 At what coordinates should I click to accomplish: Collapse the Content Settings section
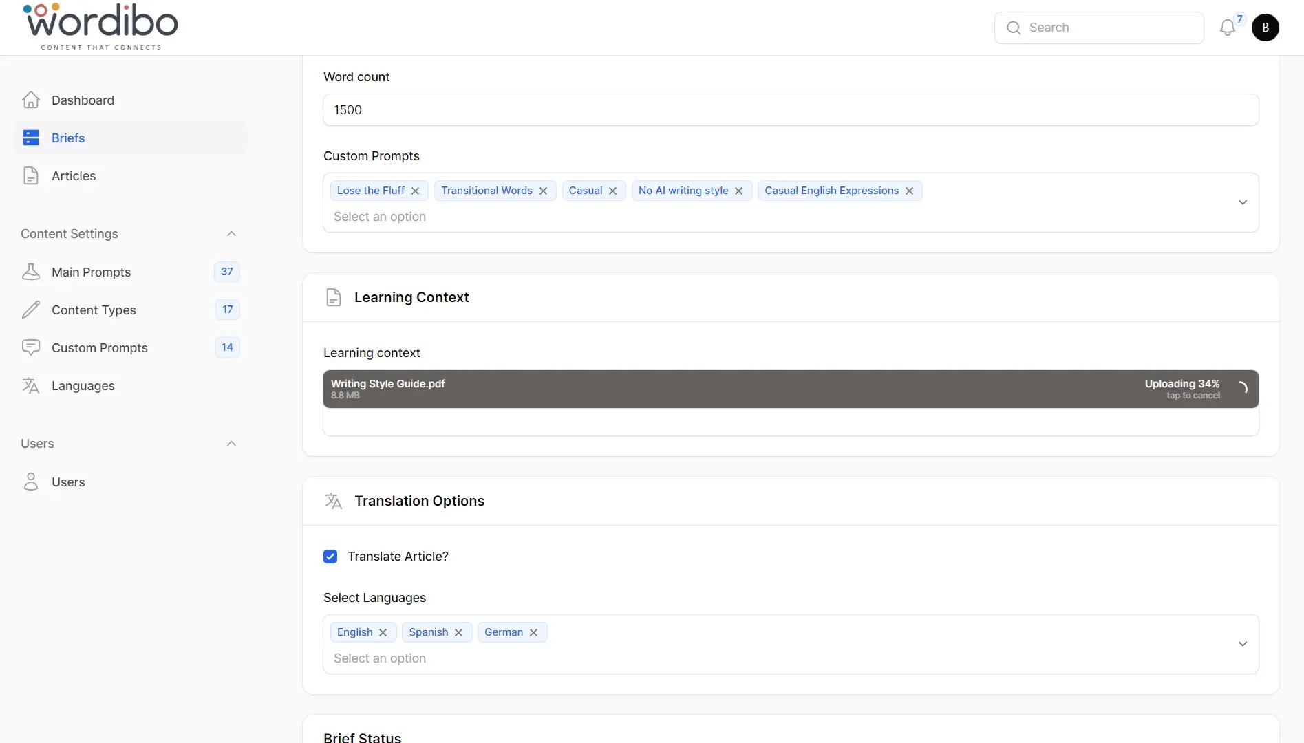coord(231,233)
